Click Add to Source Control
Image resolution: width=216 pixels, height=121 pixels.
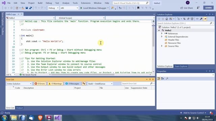pos(193,113)
